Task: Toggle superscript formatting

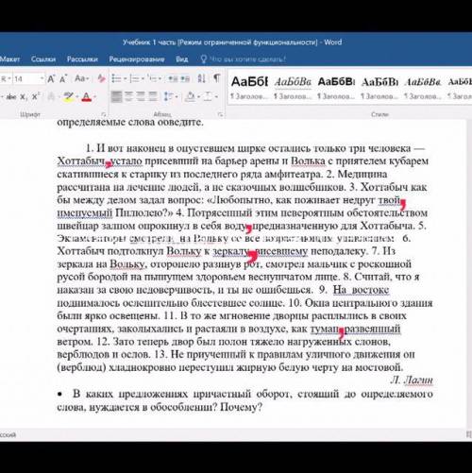Action: [36, 96]
